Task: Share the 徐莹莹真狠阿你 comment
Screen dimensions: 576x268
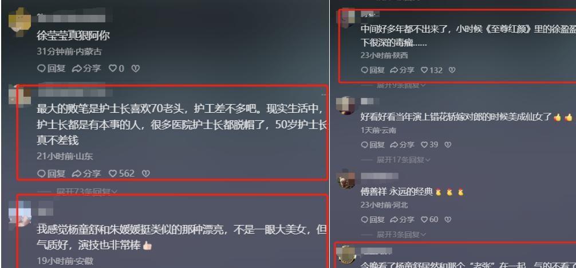Action: (86, 68)
